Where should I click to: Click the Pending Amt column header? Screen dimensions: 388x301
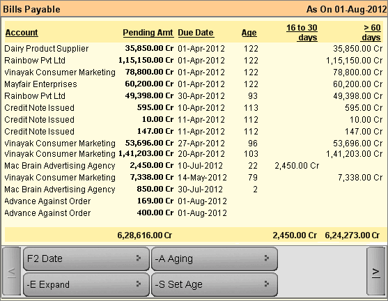click(148, 33)
